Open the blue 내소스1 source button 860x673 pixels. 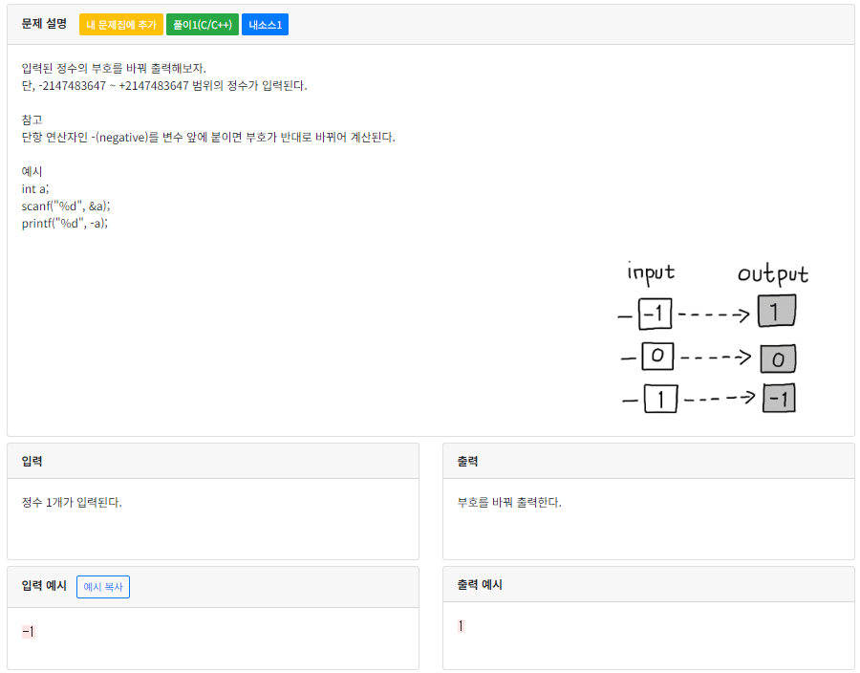pyautogui.click(x=265, y=25)
